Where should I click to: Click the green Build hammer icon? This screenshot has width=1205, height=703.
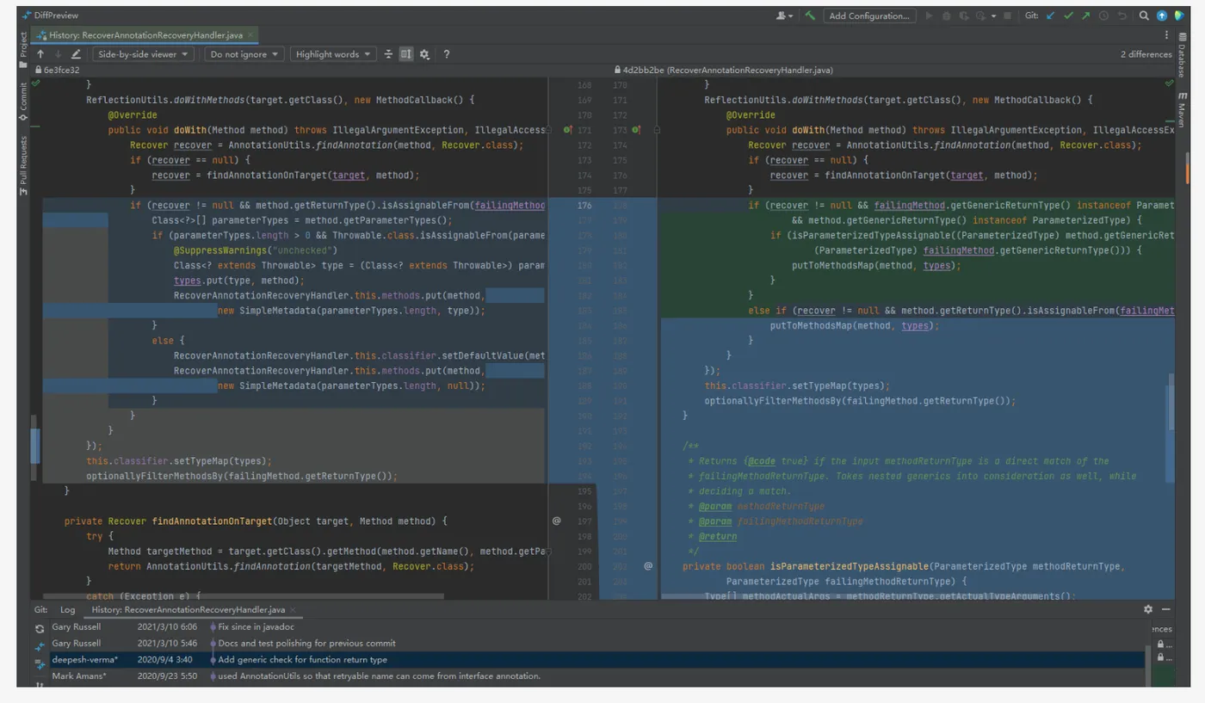(810, 15)
